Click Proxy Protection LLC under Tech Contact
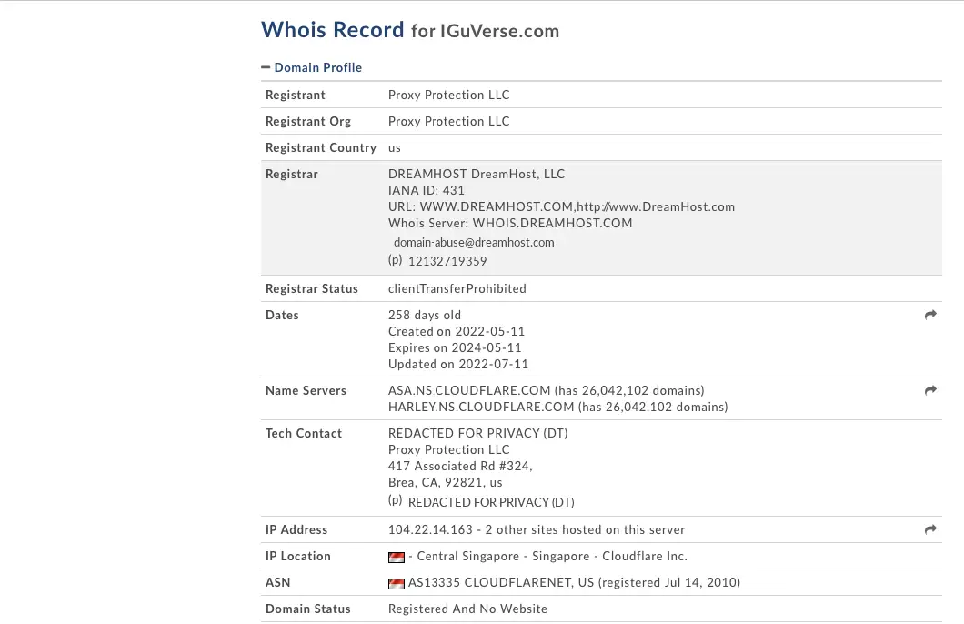The height and width of the screenshot is (624, 964). pyautogui.click(x=448, y=449)
